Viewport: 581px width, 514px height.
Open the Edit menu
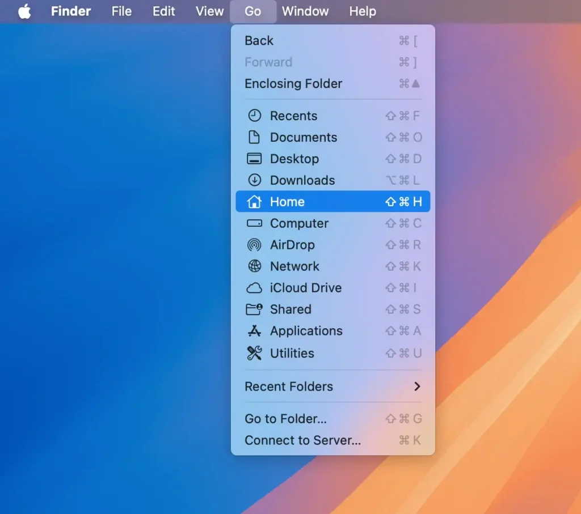click(163, 11)
